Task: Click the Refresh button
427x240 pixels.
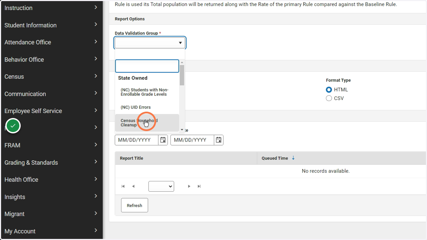Action: click(135, 206)
